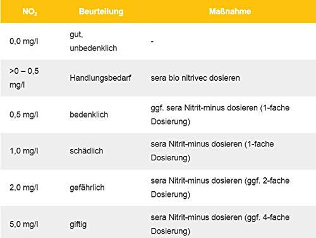Click the schädlich assessment cell
Viewport: 316px width, 238px height.
click(x=87, y=151)
